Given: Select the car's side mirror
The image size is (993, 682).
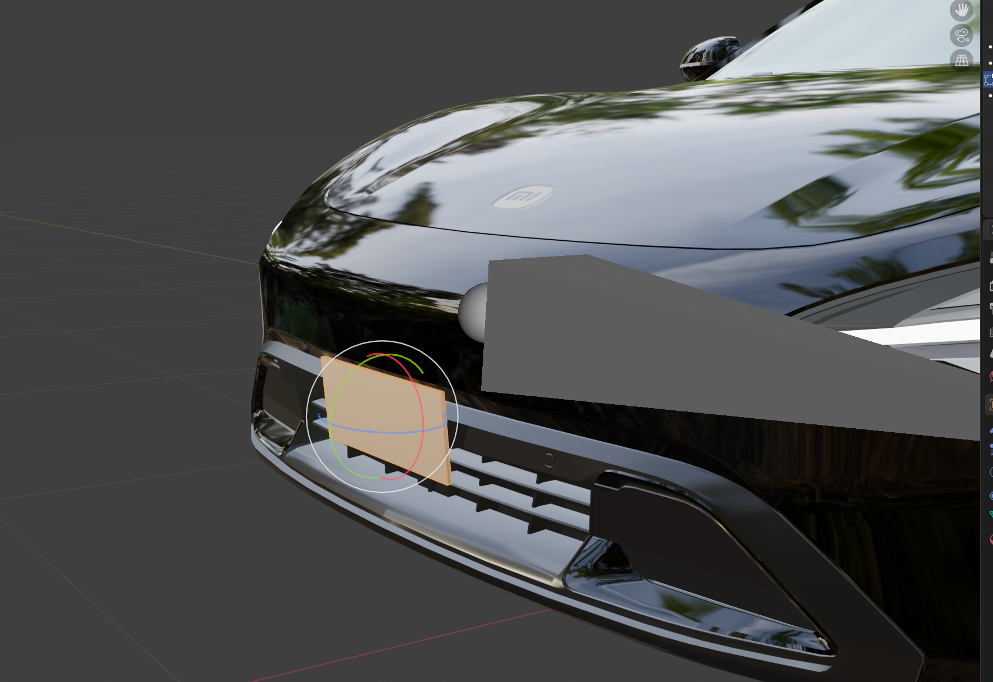Looking at the screenshot, I should click(x=708, y=57).
